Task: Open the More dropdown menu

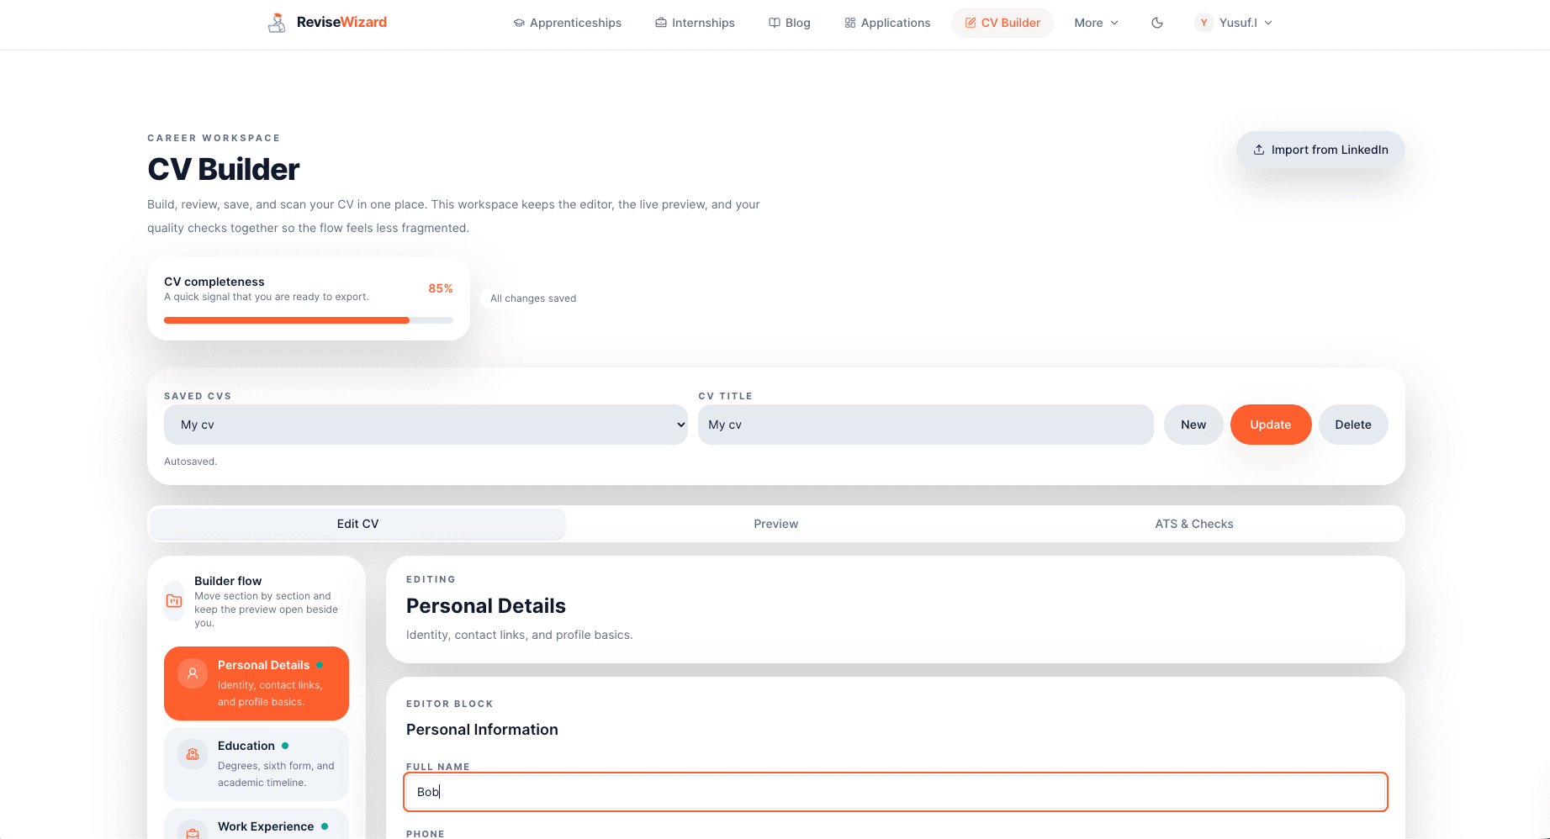Action: click(1096, 23)
